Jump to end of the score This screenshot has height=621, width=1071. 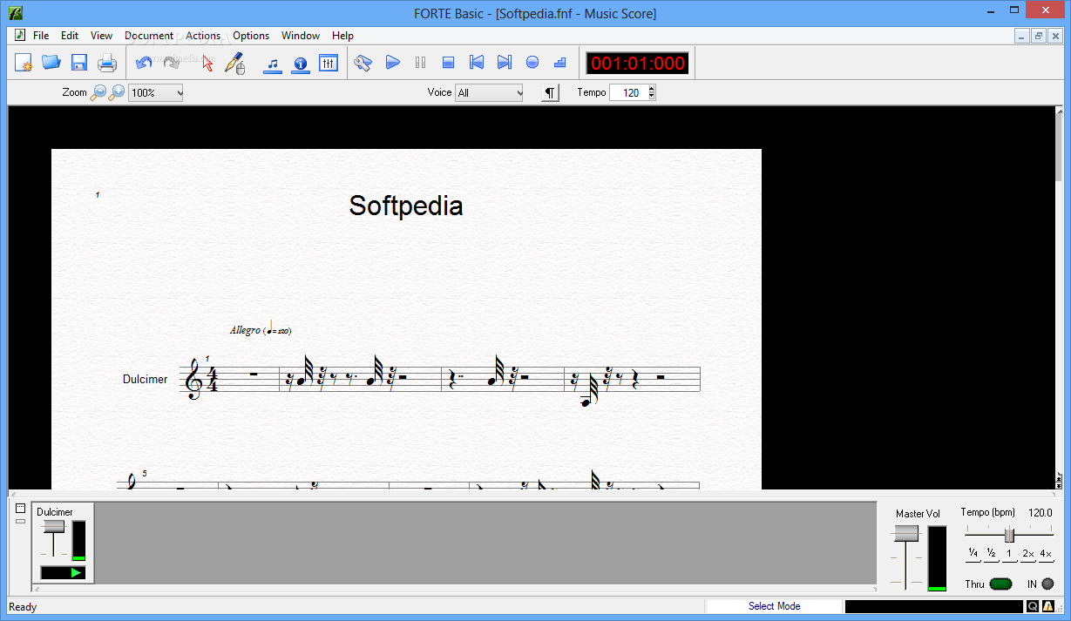tap(504, 63)
